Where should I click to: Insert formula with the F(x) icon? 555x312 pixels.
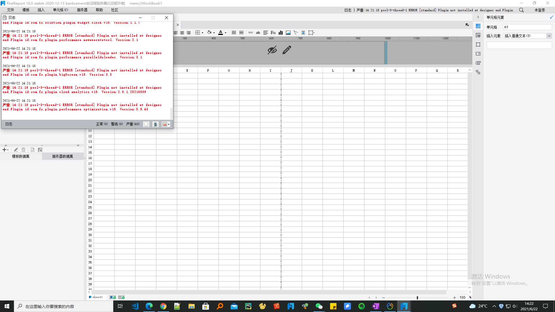[273, 33]
